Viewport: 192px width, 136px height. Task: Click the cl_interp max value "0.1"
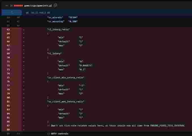click(82, 69)
